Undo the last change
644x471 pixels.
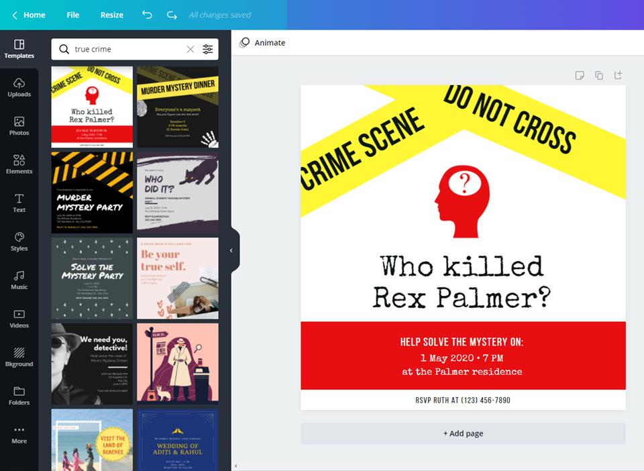pos(146,14)
